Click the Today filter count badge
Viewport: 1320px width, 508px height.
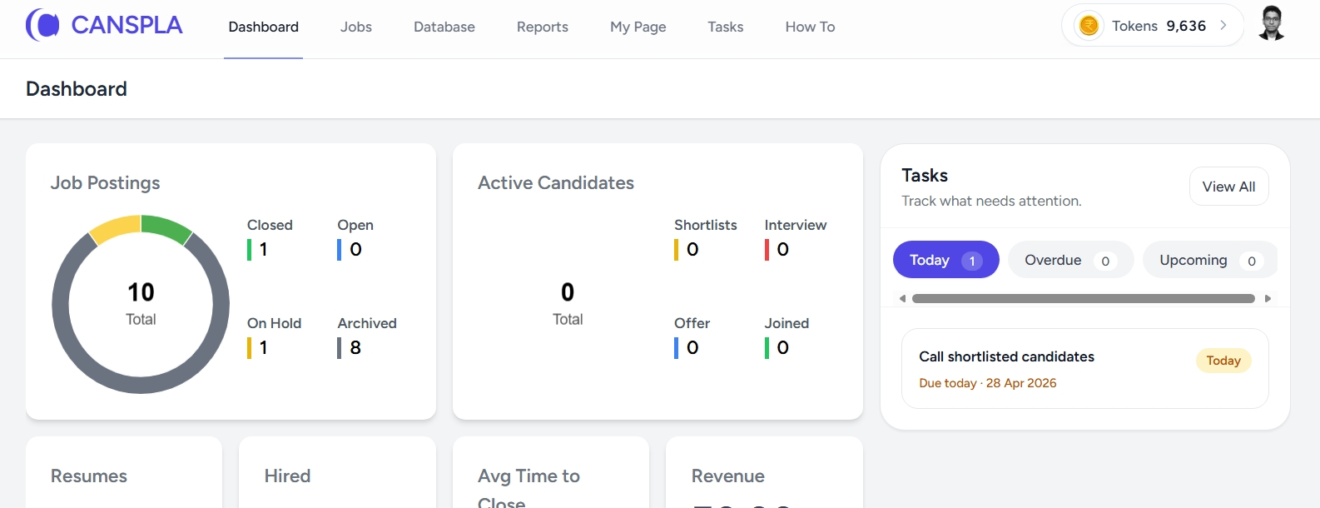pyautogui.click(x=971, y=261)
